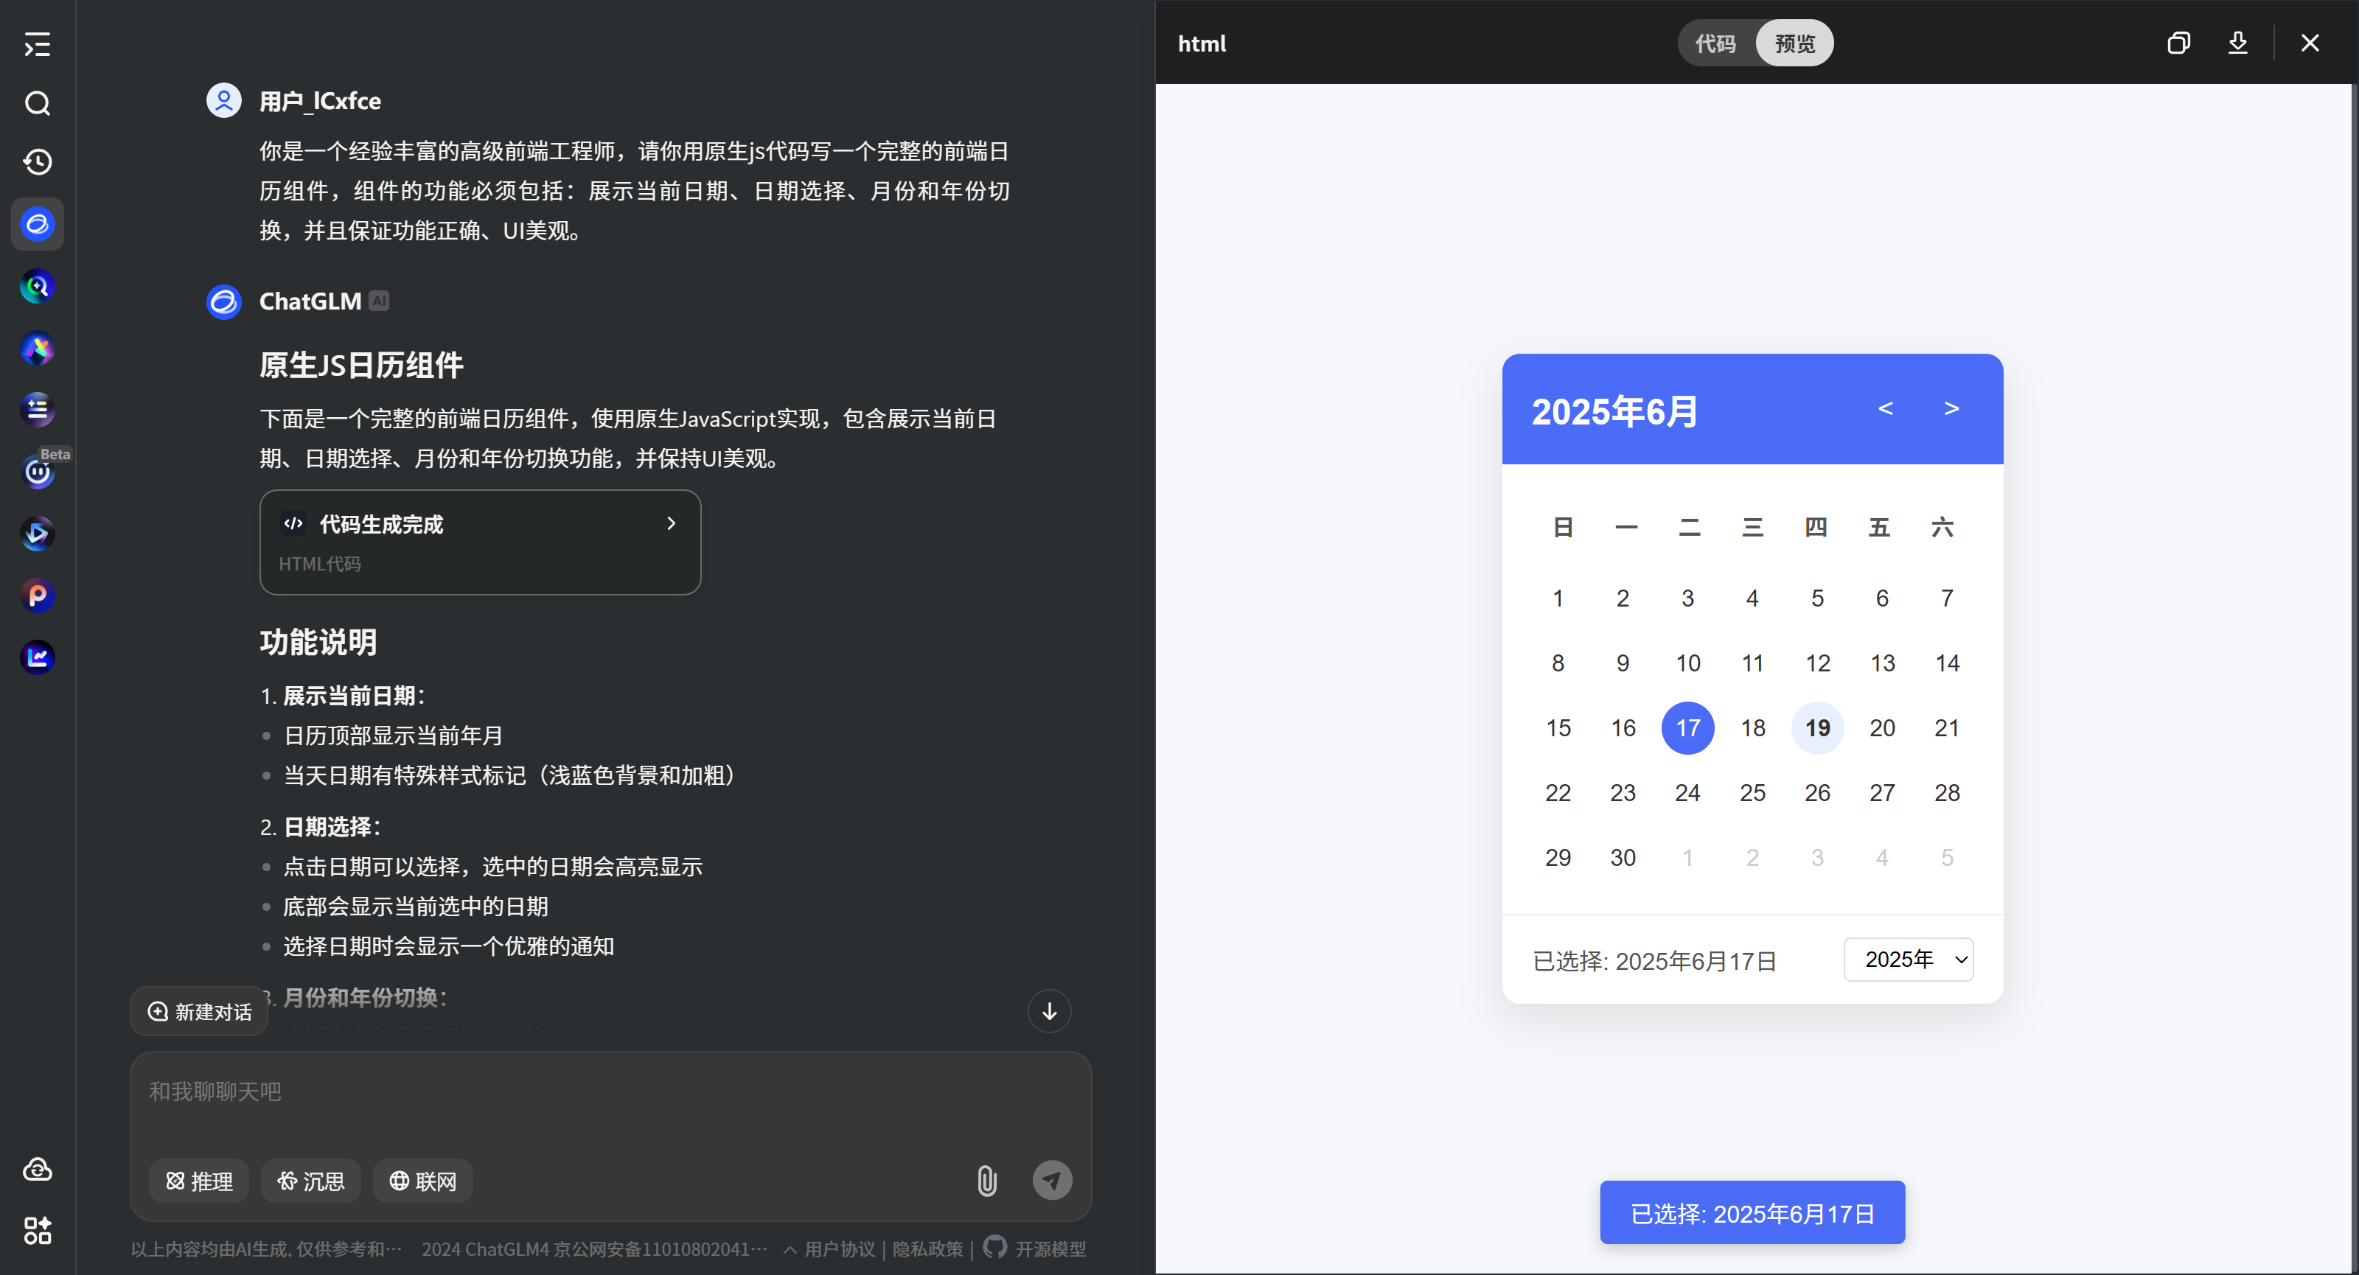
Task: Toggle the 联网 web search mode
Action: (423, 1181)
